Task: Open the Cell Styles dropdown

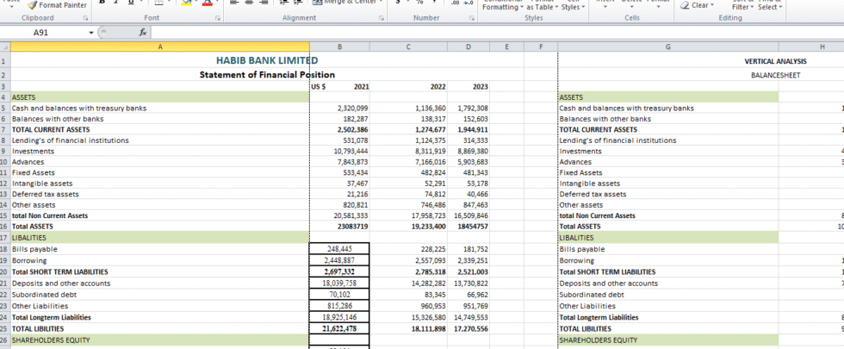Action: (x=572, y=7)
